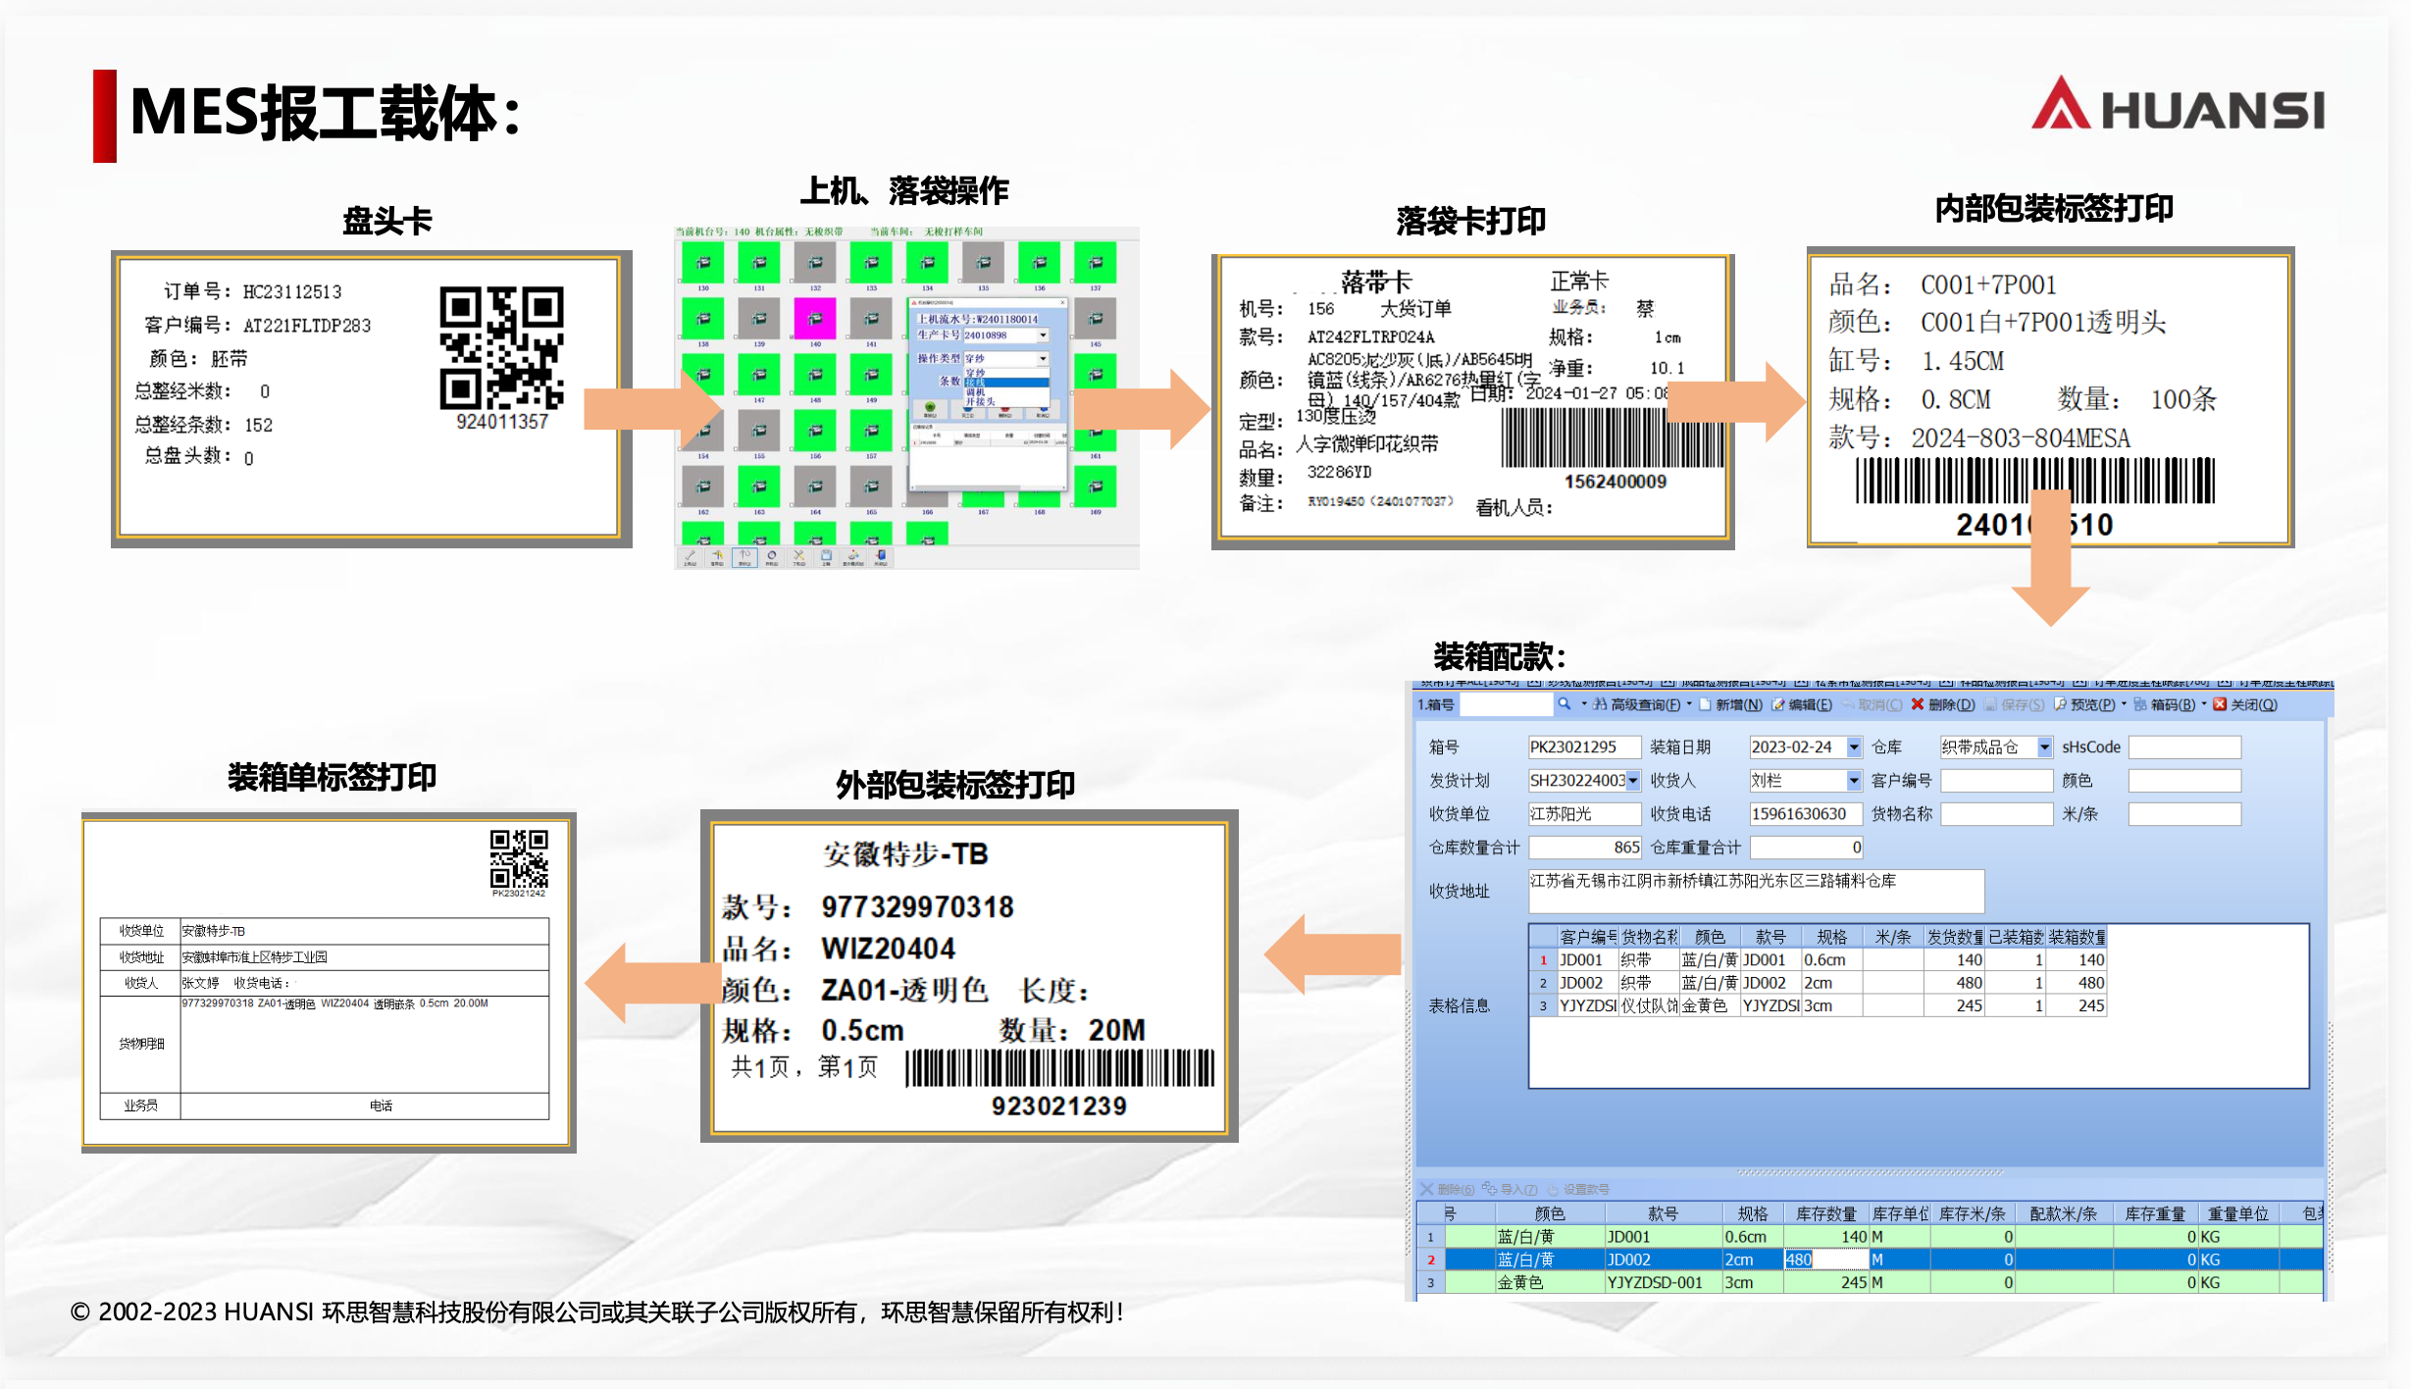The height and width of the screenshot is (1389, 2411).
Task: Select machine 137 tile in machine grid
Action: click(x=1096, y=262)
